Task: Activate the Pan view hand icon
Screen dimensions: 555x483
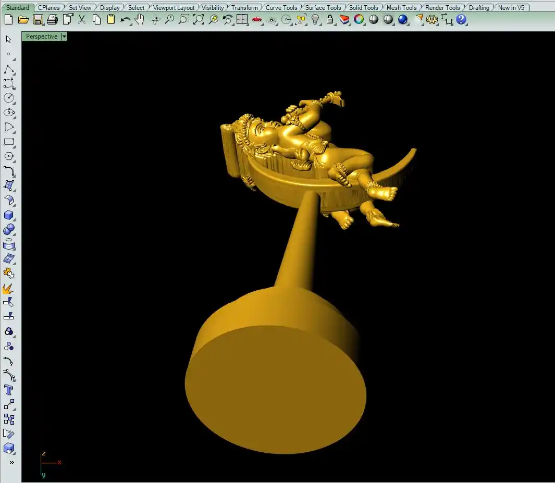Action: (x=139, y=20)
